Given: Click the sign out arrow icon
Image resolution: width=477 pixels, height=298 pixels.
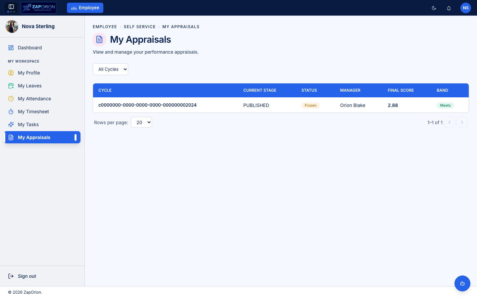Looking at the screenshot, I should (x=11, y=276).
